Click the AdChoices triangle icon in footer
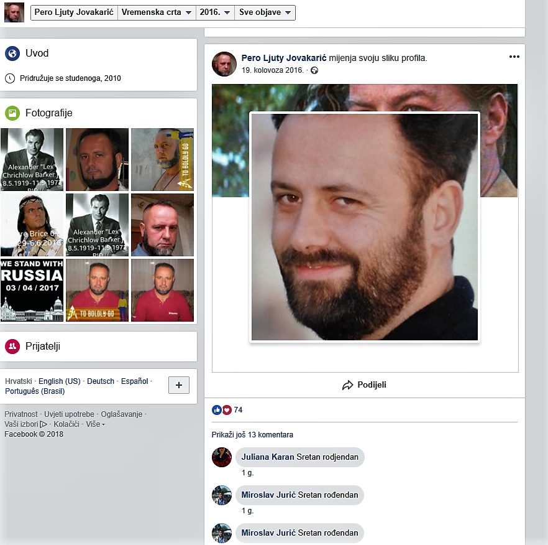 43,424
